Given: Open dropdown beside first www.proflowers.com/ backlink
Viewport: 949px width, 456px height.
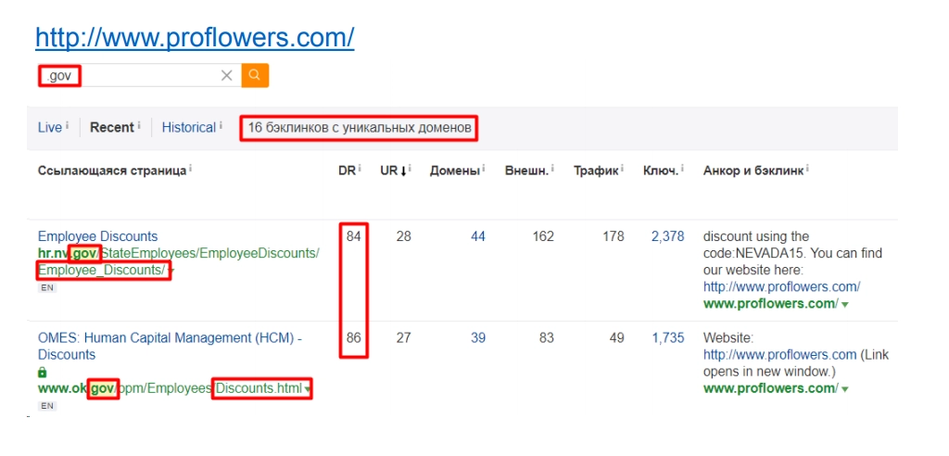Looking at the screenshot, I should coord(845,304).
